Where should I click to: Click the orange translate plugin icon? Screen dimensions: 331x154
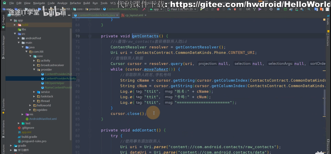tap(321, 9)
